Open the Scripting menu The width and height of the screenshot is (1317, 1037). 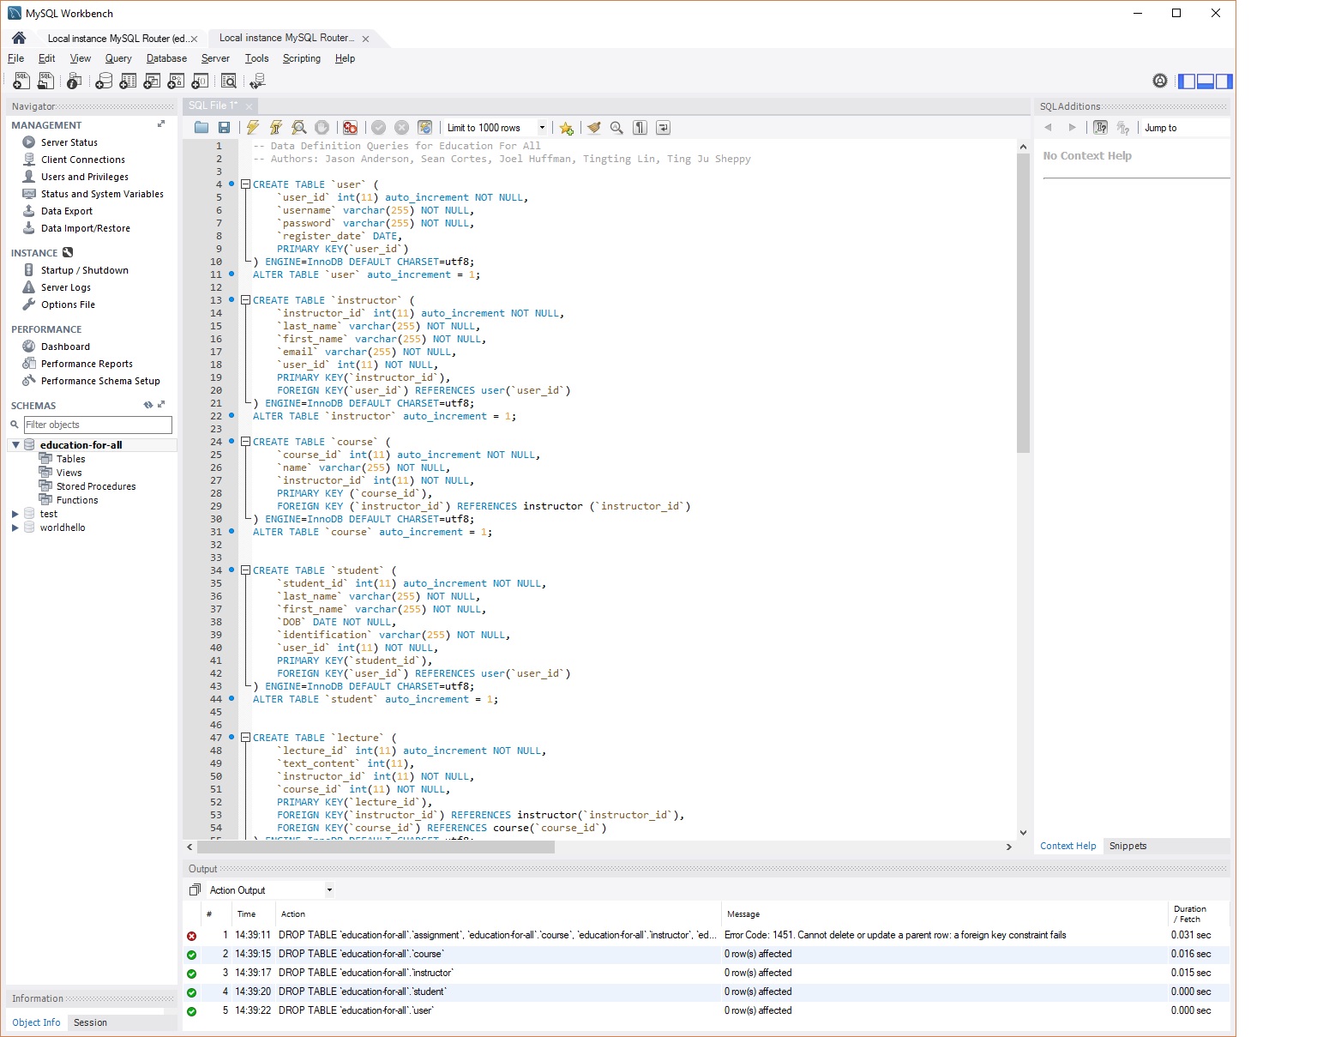pos(302,58)
